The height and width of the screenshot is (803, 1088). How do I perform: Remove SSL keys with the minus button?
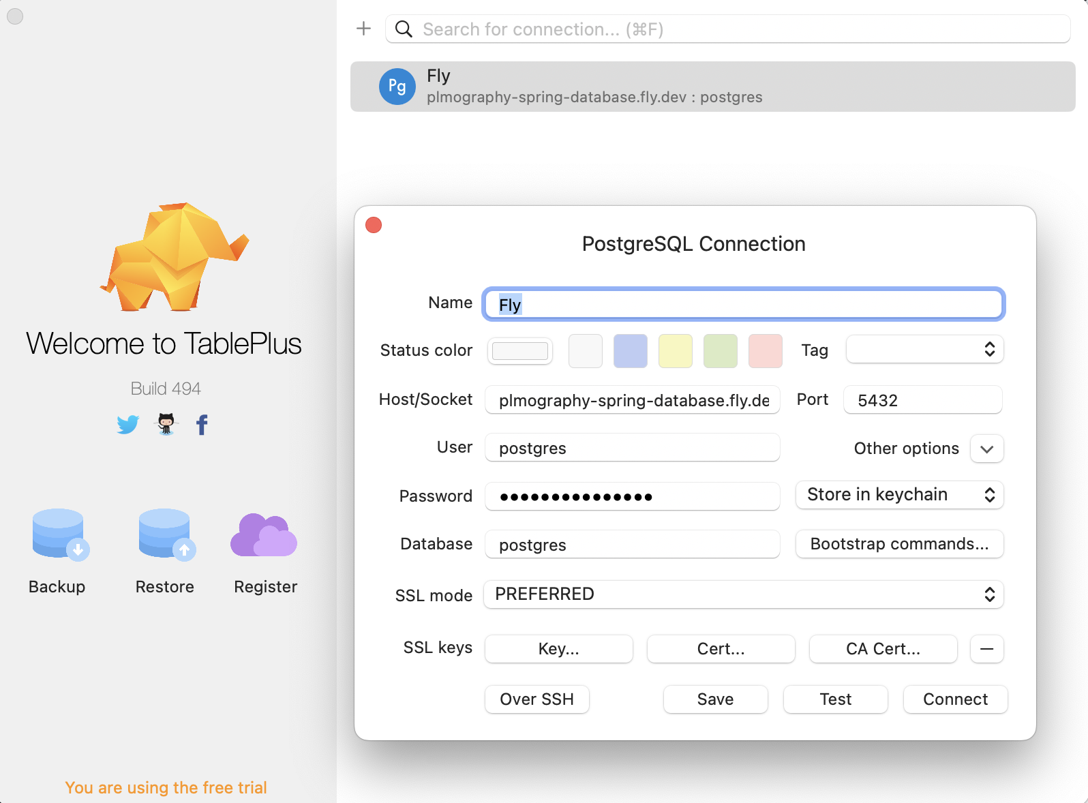[986, 649]
